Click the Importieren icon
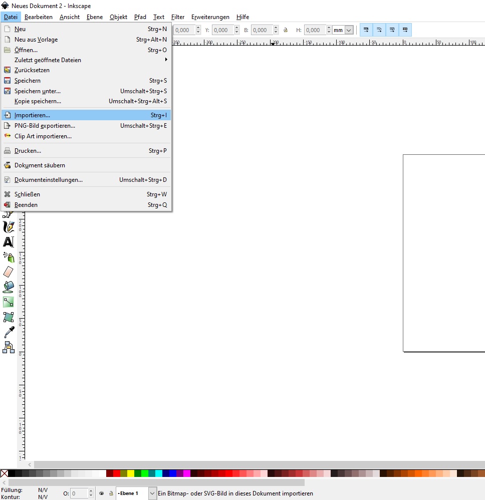This screenshot has height=500, width=485. tap(7, 115)
